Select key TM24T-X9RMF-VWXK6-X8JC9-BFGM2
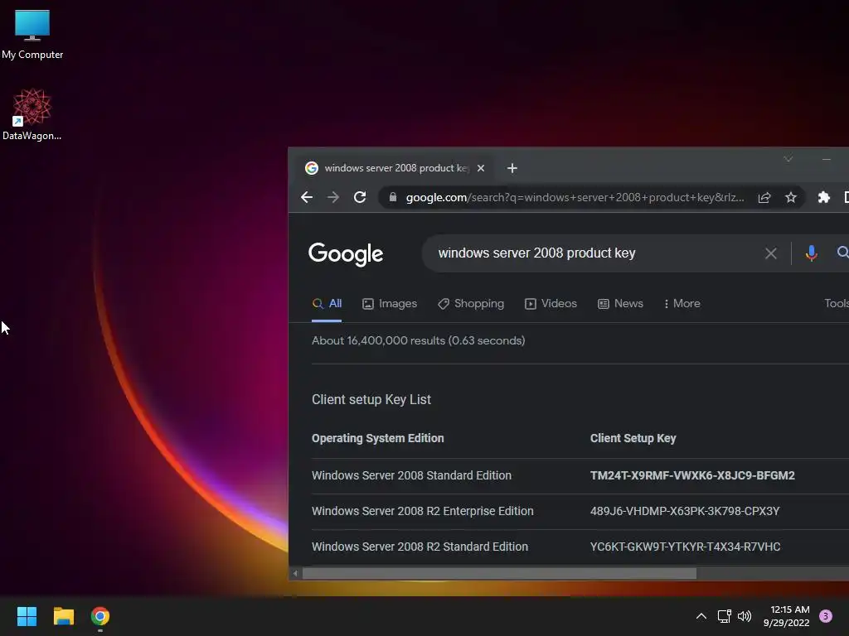This screenshot has height=636, width=849. (692, 475)
